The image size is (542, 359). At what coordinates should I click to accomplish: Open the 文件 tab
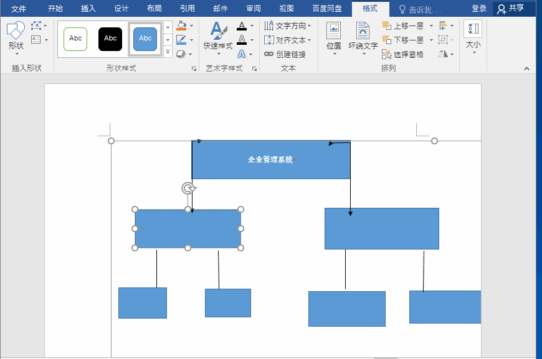click(x=18, y=9)
